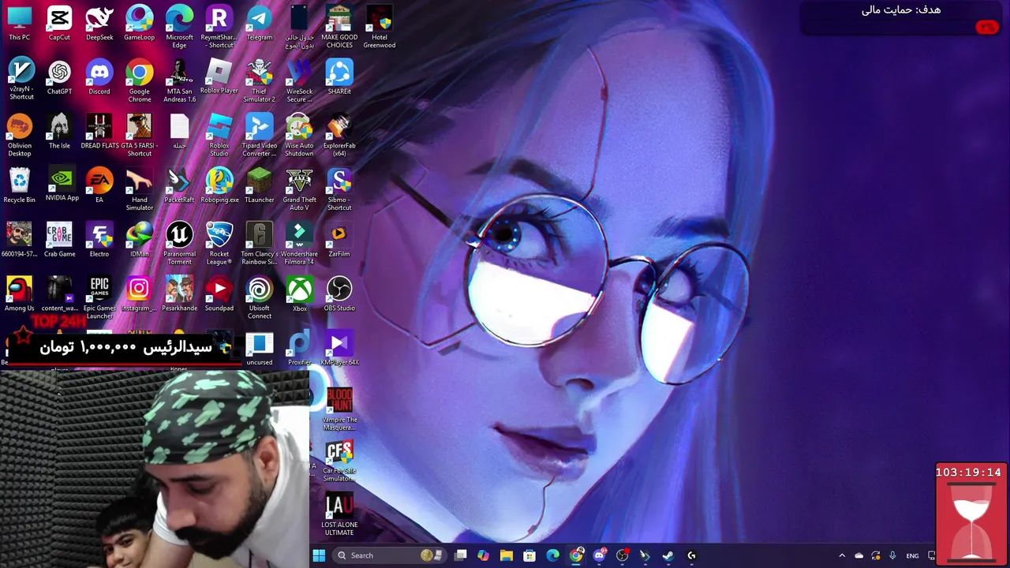Show hidden system tray icons
1010x568 pixels.
[x=842, y=555]
